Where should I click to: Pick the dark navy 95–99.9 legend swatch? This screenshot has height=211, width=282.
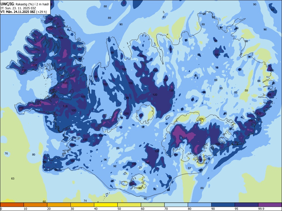click(246, 205)
